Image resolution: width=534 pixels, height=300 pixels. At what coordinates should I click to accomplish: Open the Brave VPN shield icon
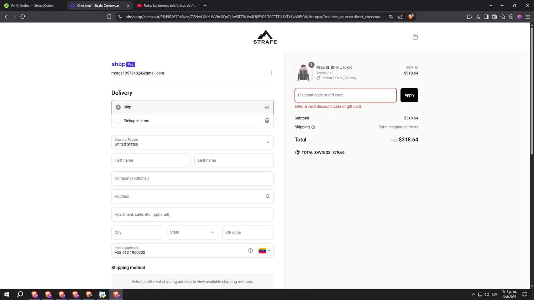tap(511, 17)
